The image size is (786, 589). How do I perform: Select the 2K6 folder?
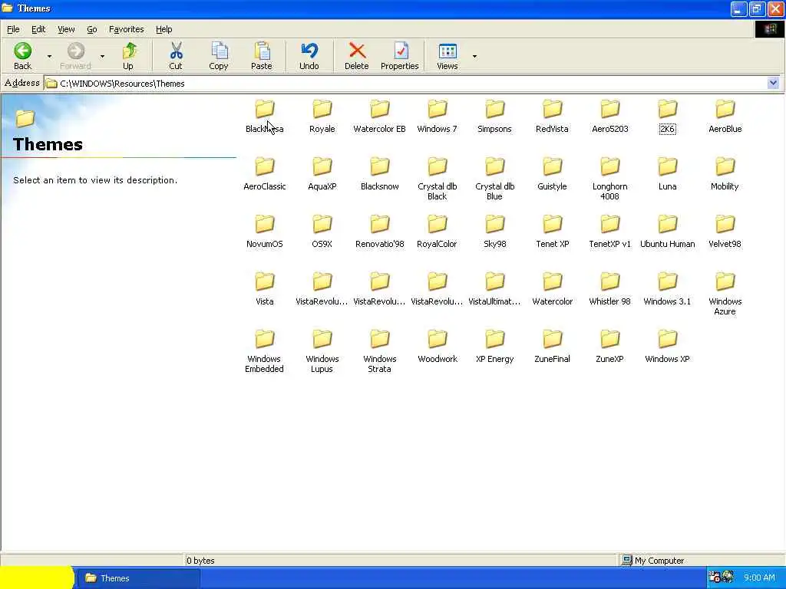click(x=667, y=117)
